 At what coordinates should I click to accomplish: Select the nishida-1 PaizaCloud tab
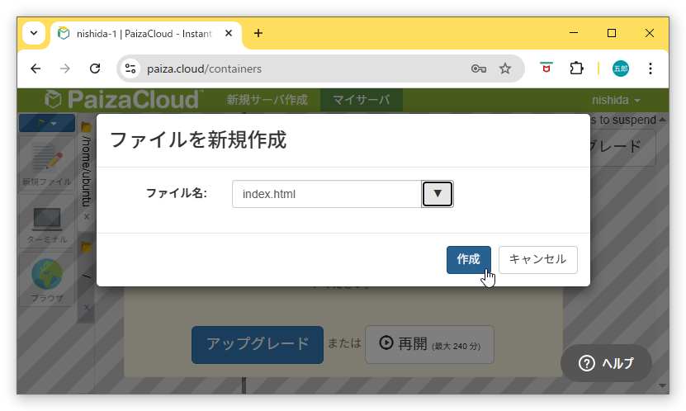pos(144,34)
